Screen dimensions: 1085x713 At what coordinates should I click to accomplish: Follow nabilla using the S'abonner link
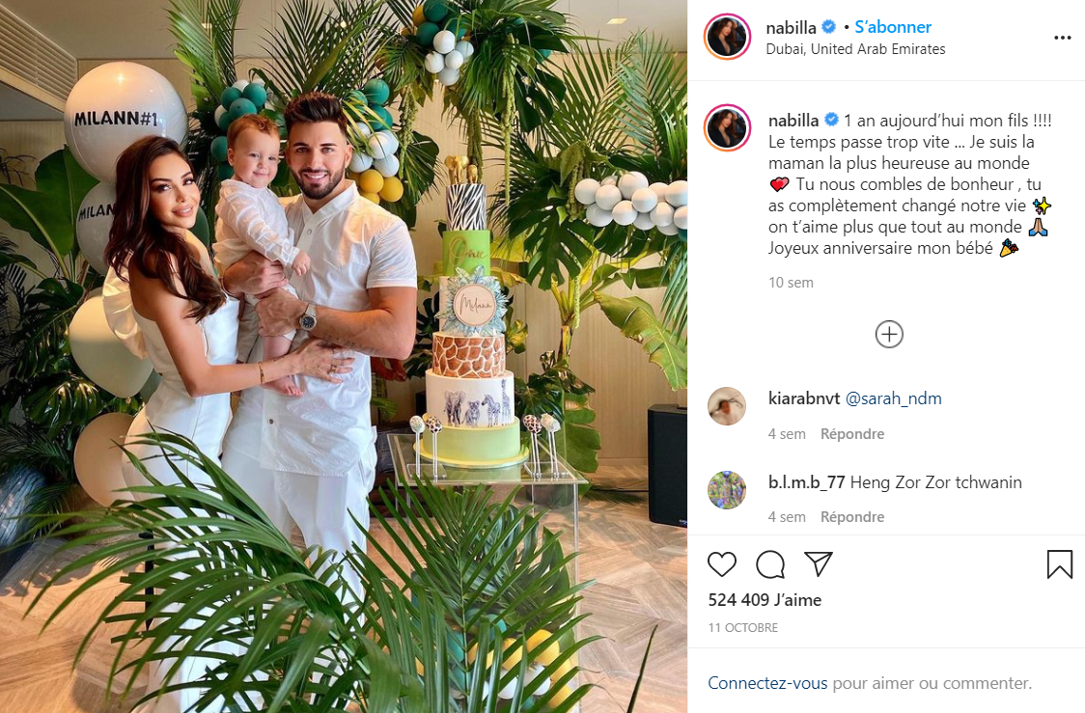[893, 27]
